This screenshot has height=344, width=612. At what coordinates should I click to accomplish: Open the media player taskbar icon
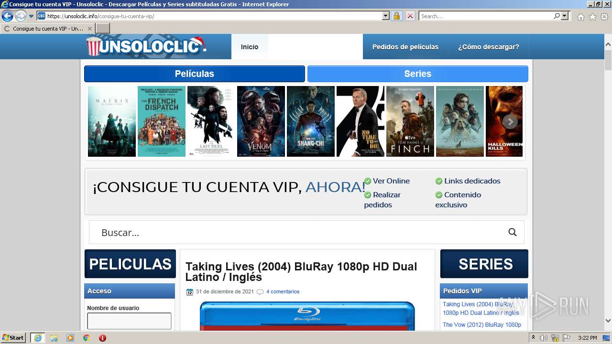pyautogui.click(x=70, y=338)
